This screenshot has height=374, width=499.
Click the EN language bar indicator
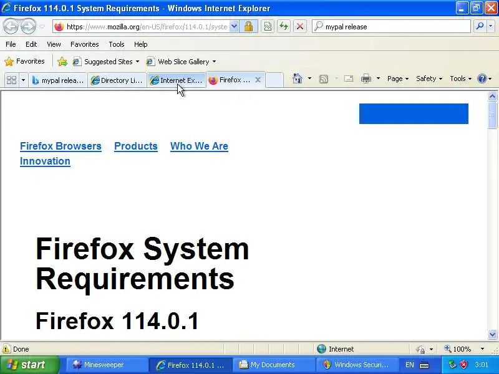(410, 365)
